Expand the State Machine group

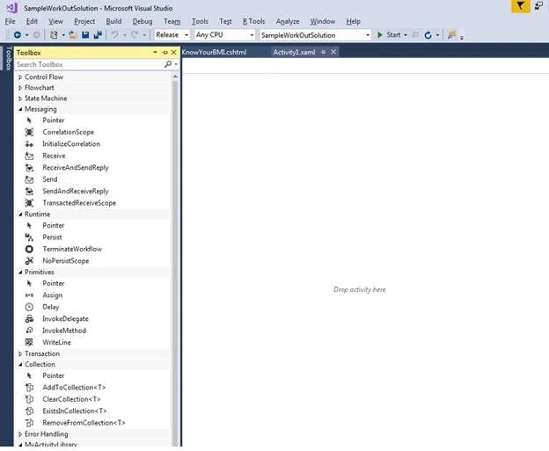point(20,98)
